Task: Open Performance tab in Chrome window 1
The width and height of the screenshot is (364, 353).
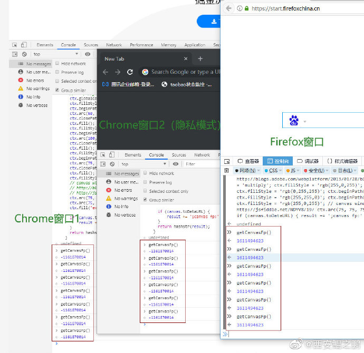Action: pos(141,45)
